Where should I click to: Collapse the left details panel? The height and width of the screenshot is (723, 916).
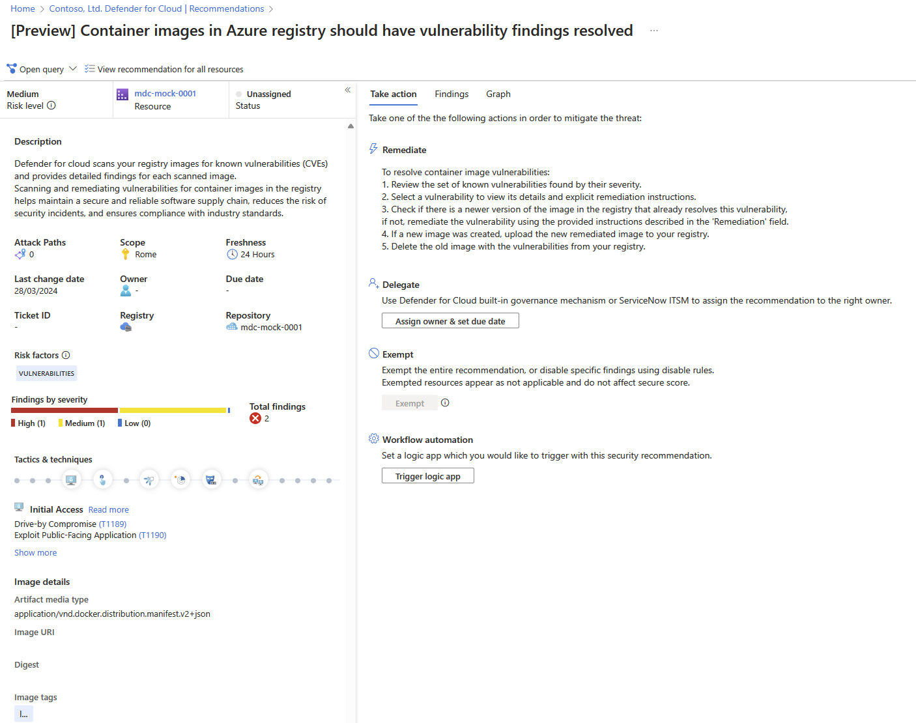pyautogui.click(x=348, y=90)
